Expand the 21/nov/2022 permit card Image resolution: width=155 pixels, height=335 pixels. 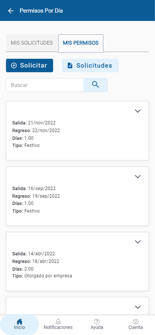(138, 111)
